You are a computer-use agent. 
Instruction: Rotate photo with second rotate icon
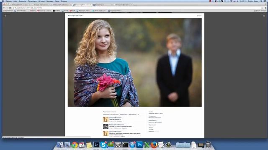(x=158, y=132)
